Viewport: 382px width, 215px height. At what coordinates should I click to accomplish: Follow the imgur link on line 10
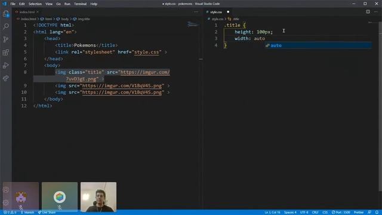click(122, 93)
